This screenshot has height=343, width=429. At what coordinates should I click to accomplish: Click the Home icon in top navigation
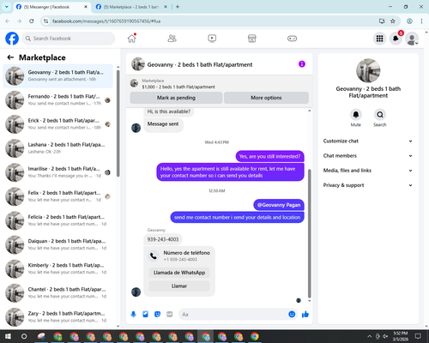pyautogui.click(x=132, y=39)
